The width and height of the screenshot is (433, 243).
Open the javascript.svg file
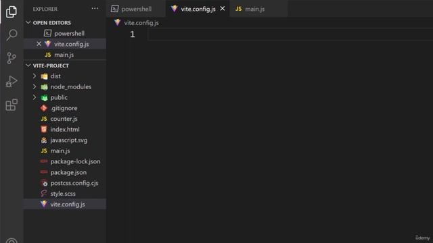[65, 140]
